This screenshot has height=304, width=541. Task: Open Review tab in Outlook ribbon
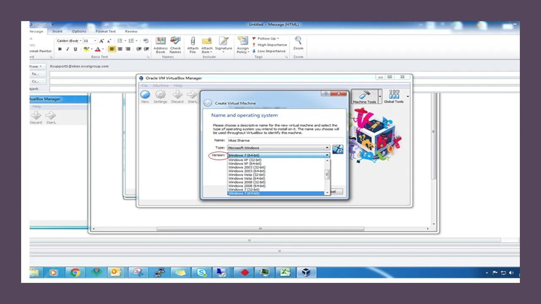coord(131,31)
